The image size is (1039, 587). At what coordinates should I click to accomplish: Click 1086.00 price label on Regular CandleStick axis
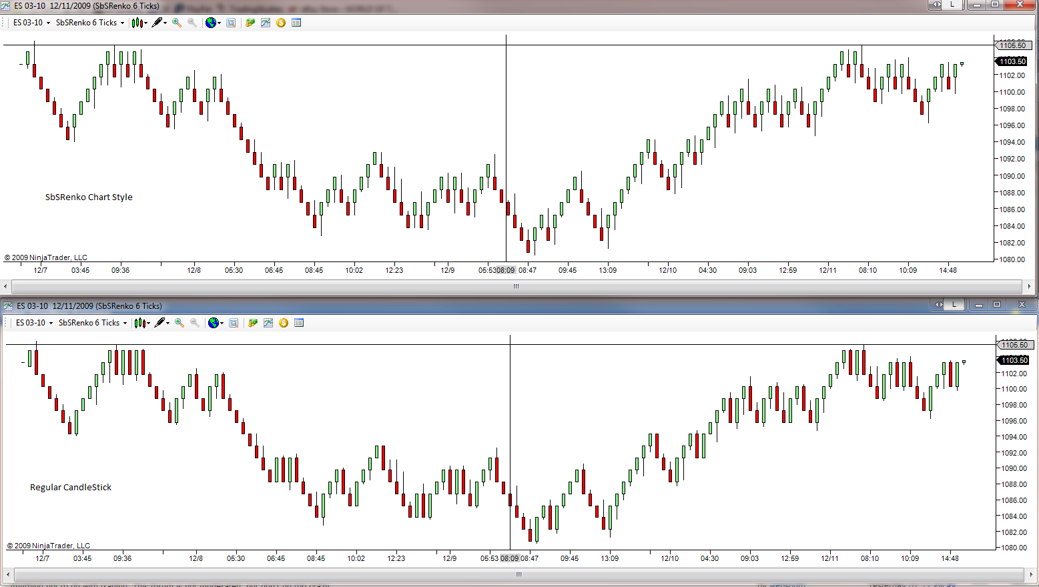tap(1014, 500)
